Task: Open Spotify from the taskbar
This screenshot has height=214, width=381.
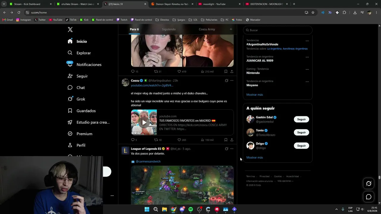Action: (x=190, y=209)
